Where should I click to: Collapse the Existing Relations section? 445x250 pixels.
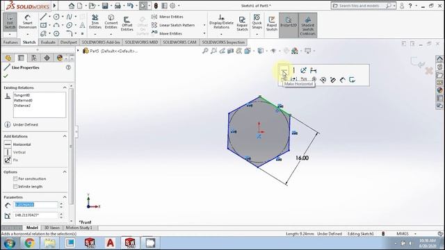pos(65,87)
